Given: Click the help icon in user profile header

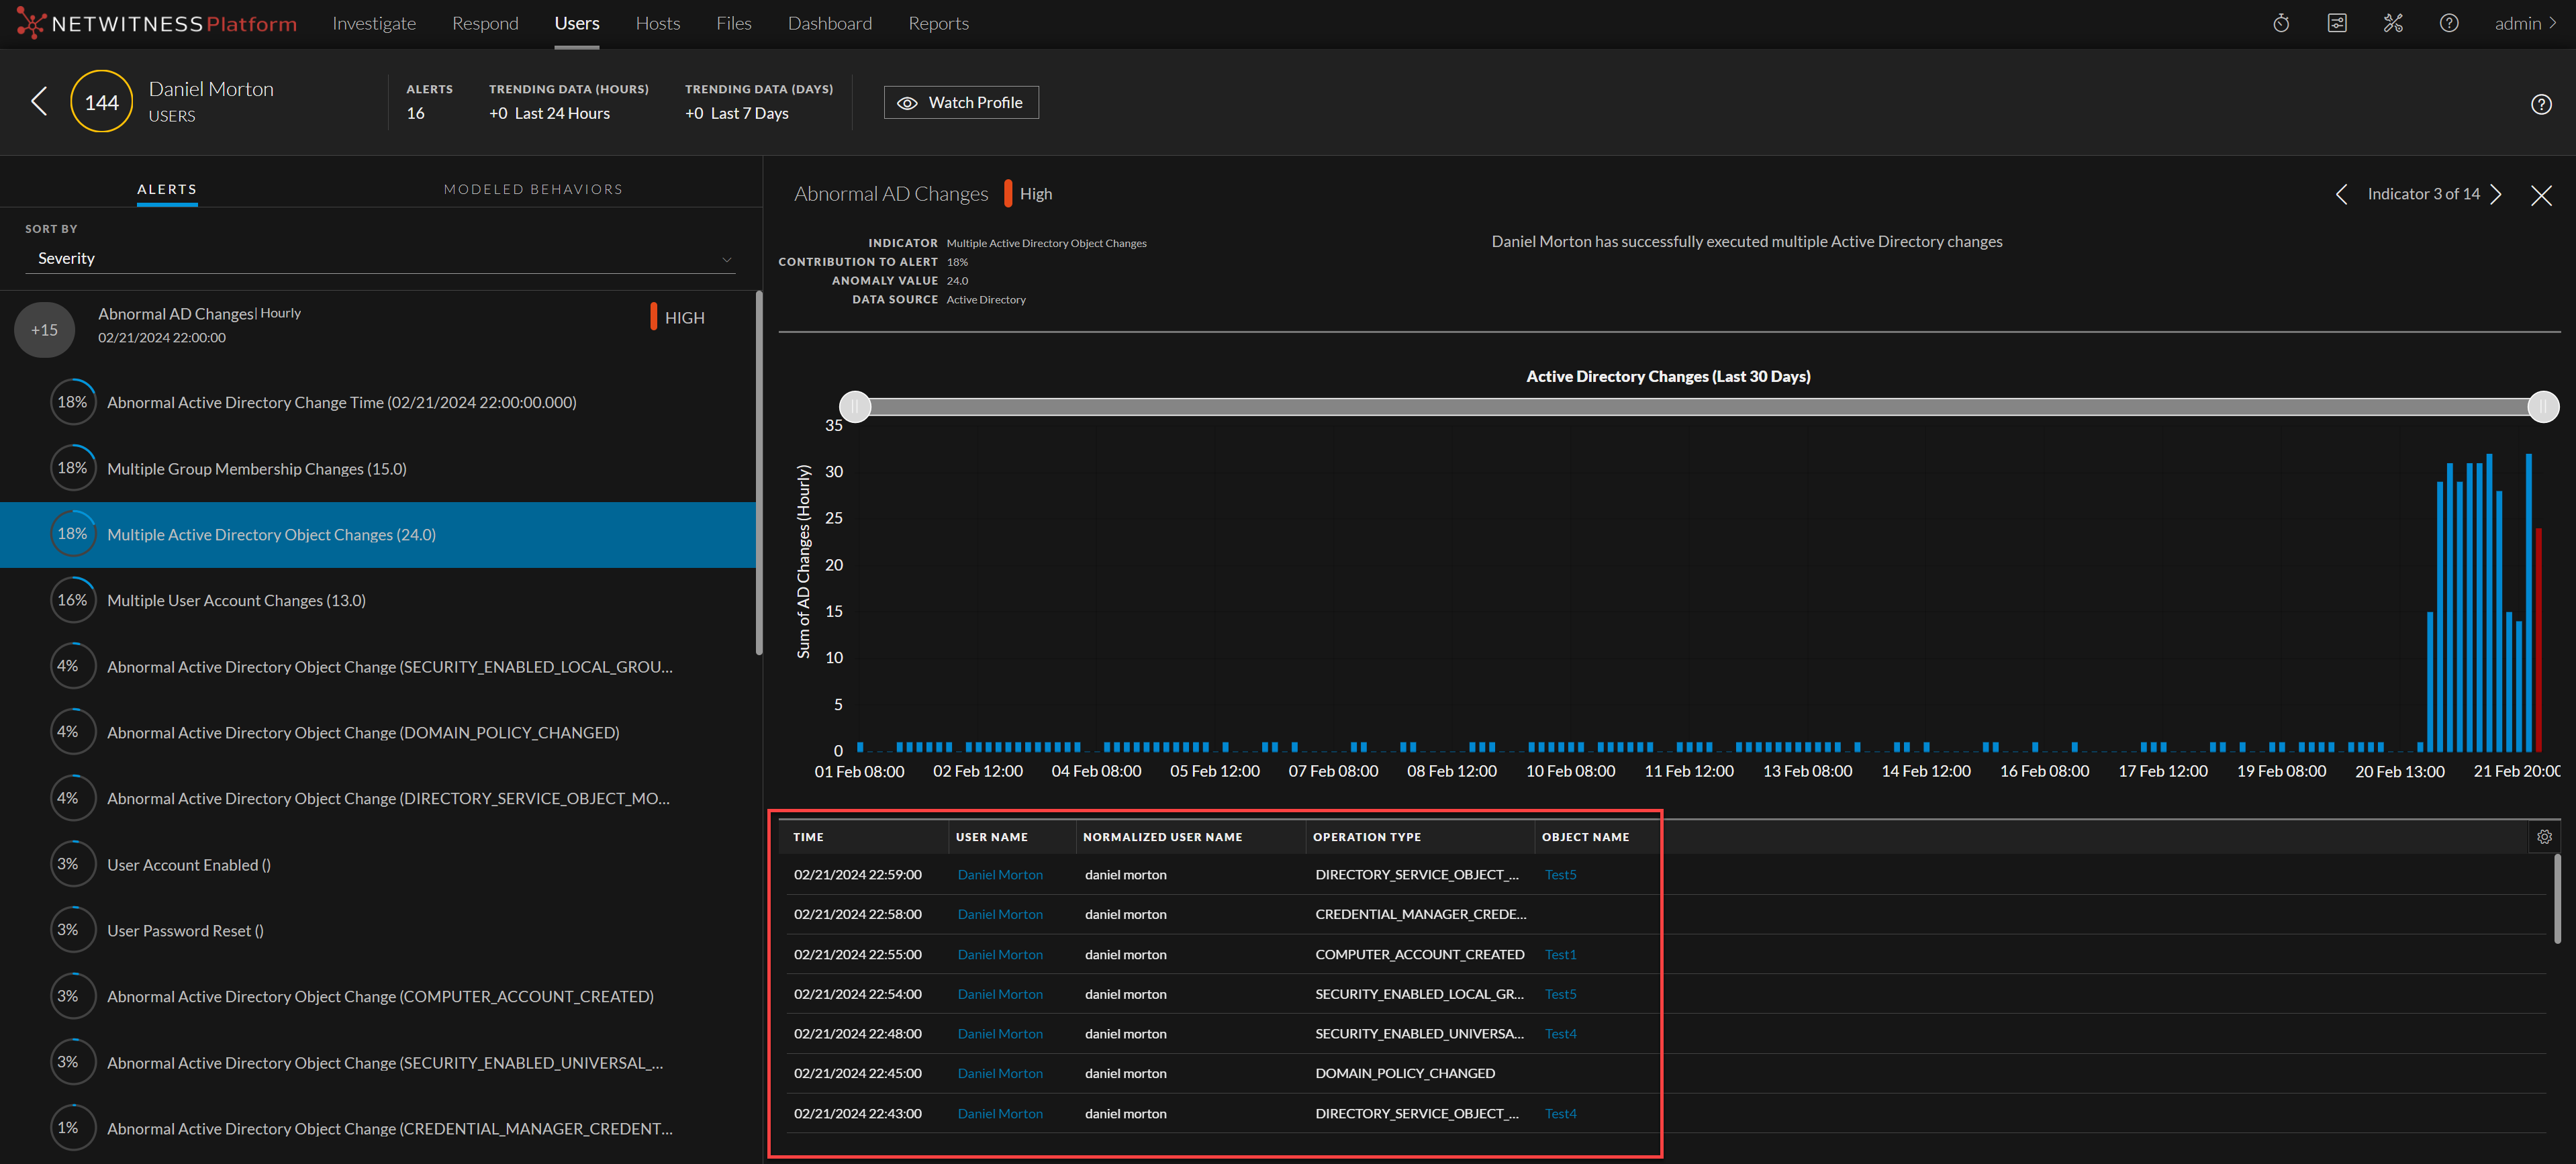Looking at the screenshot, I should pyautogui.click(x=2541, y=104).
